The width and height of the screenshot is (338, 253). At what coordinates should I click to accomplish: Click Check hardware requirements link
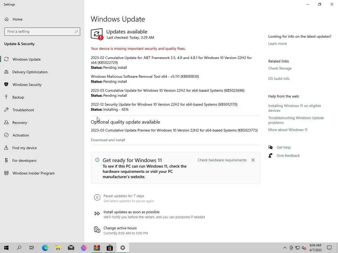(x=222, y=160)
